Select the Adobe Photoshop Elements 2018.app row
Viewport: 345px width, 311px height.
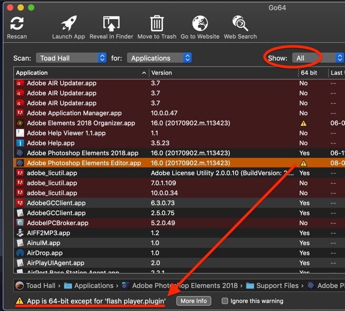[x=179, y=153]
